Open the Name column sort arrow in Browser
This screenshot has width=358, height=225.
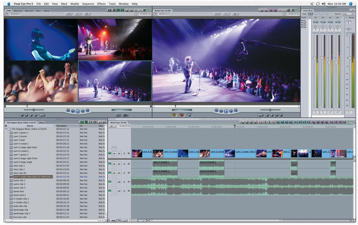54,126
